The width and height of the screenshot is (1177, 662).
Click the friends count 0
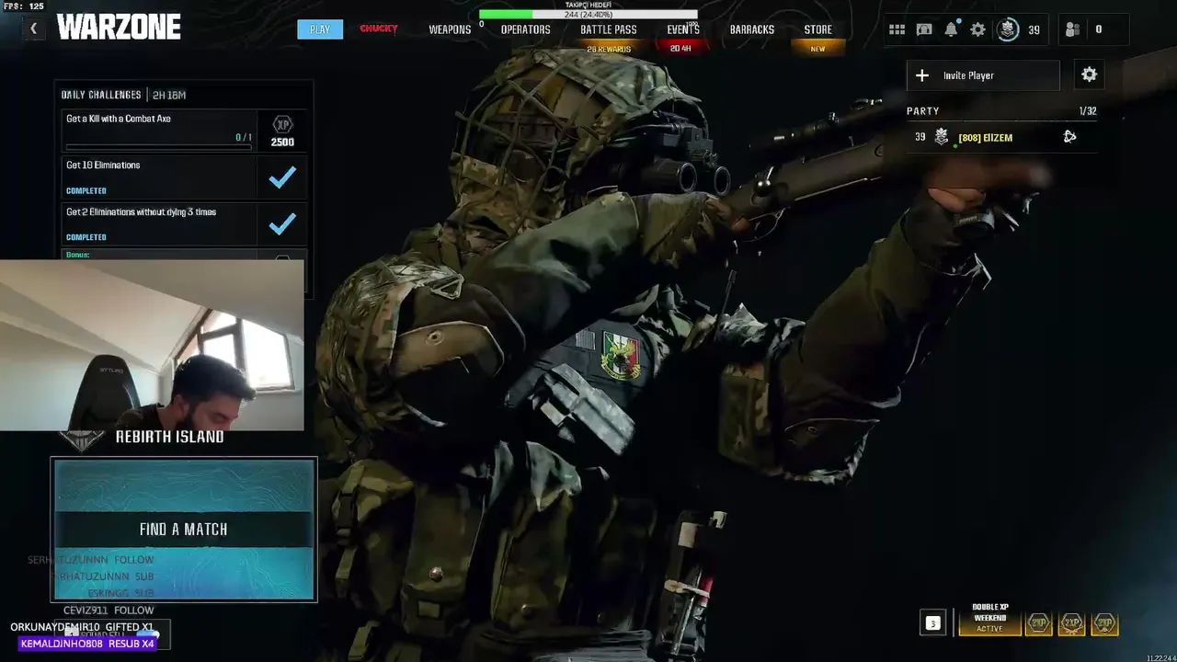tap(1098, 29)
